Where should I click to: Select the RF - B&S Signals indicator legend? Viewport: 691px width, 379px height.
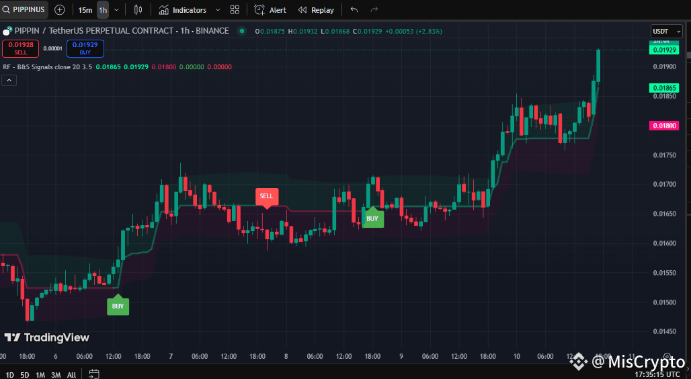48,67
